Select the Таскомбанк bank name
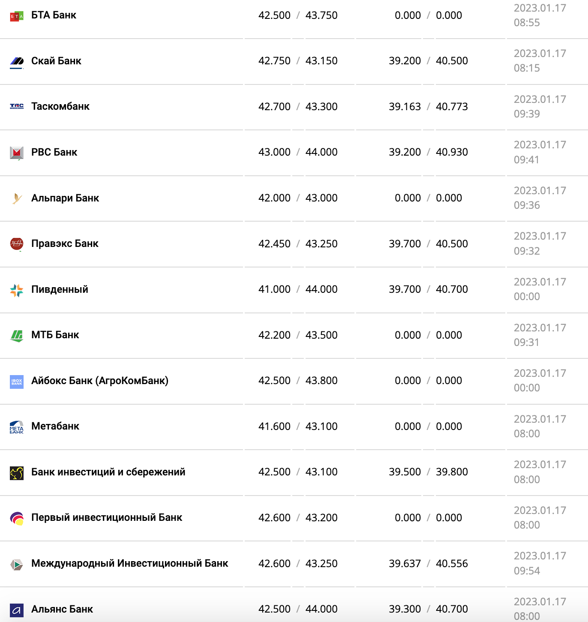Viewport: 588px width, 622px height. 60,106
